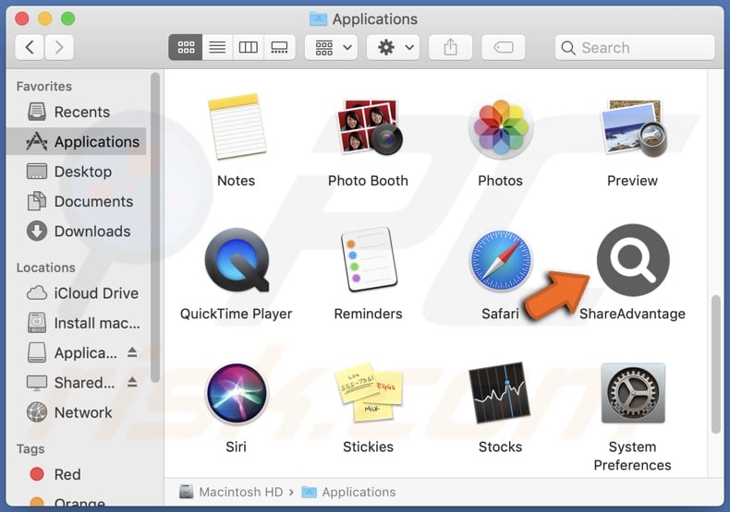Image resolution: width=730 pixels, height=512 pixels.
Task: Select the Stickies app icon
Action: point(369,393)
